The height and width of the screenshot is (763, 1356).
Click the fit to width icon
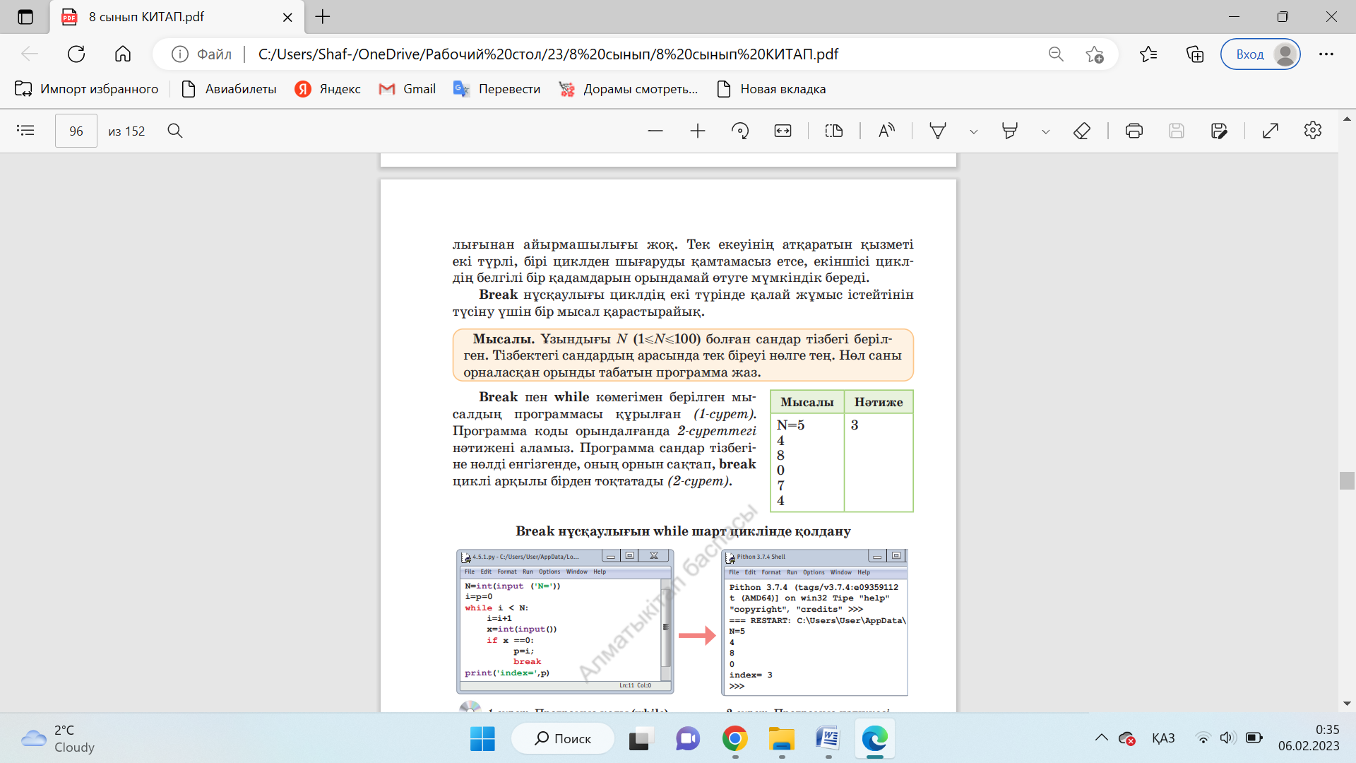(783, 131)
